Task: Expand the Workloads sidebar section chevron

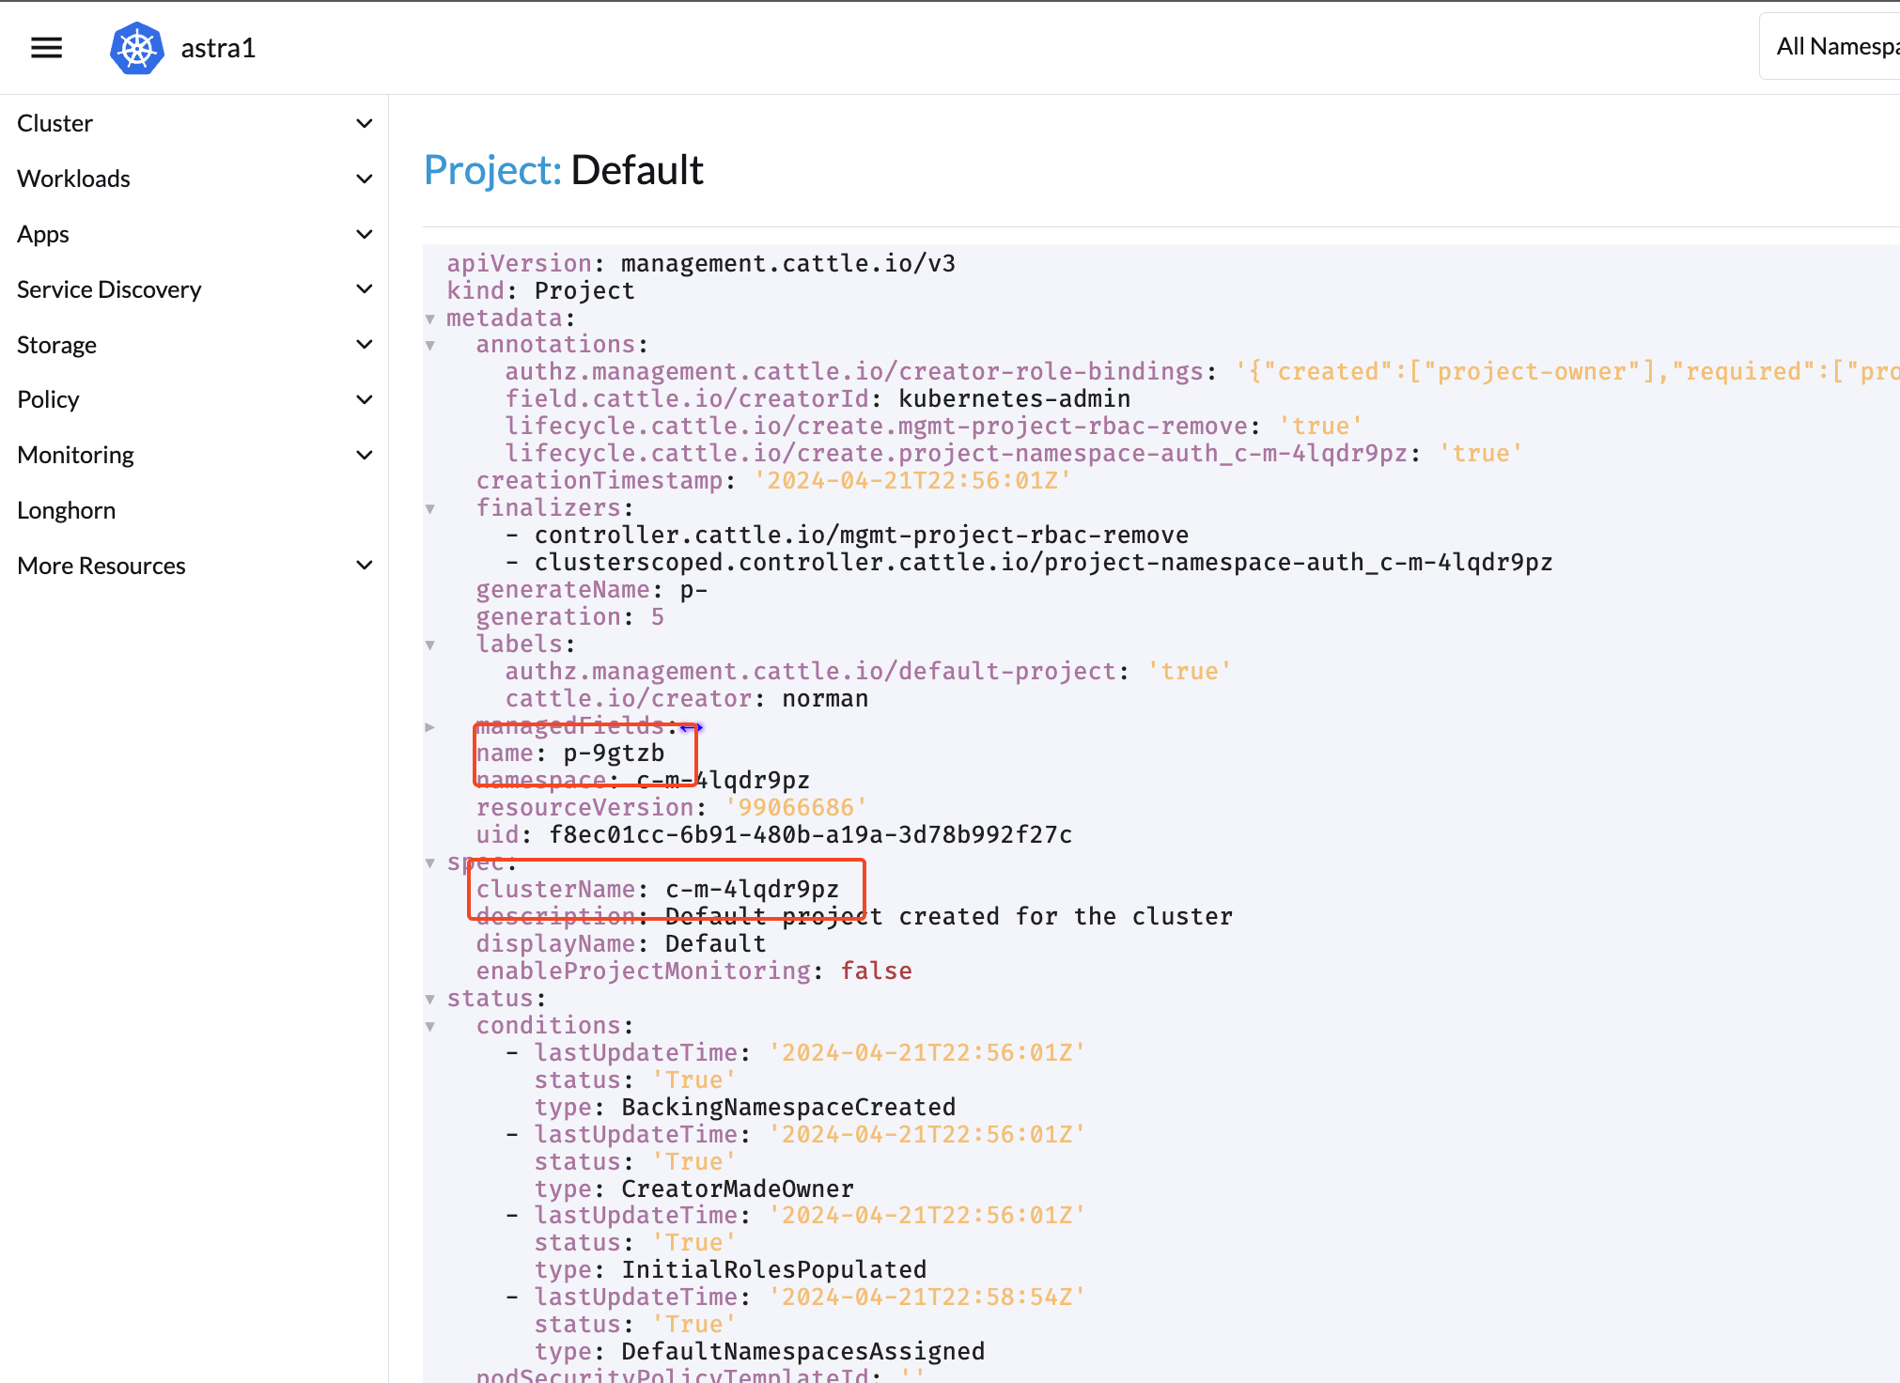Action: [365, 179]
